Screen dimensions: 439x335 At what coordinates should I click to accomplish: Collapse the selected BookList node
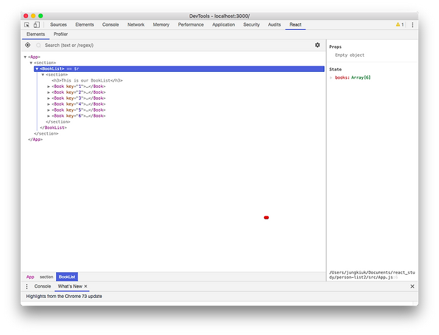point(37,69)
